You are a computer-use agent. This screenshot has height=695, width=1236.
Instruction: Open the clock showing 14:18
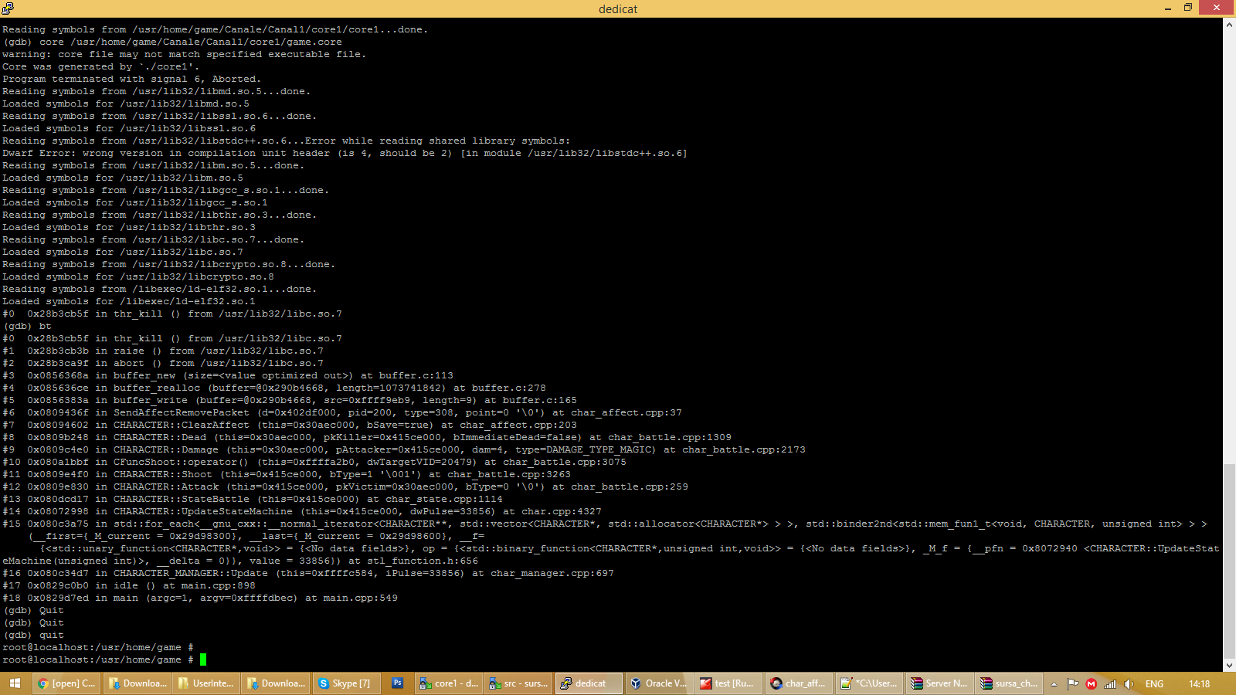tap(1199, 684)
